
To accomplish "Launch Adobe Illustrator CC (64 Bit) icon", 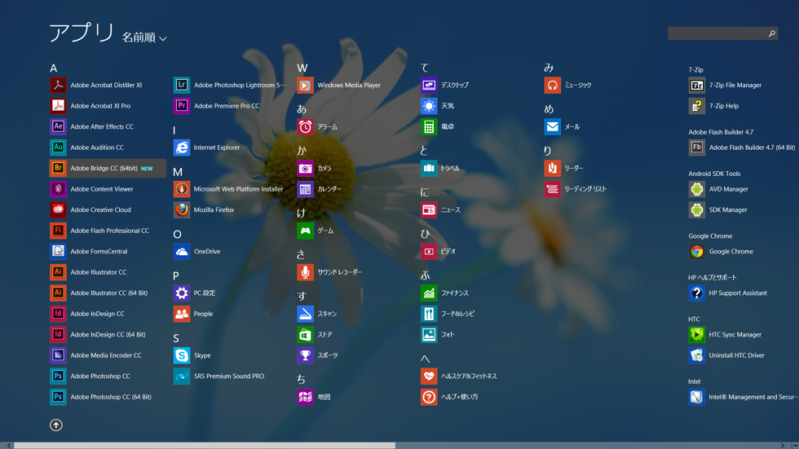I will (x=58, y=293).
